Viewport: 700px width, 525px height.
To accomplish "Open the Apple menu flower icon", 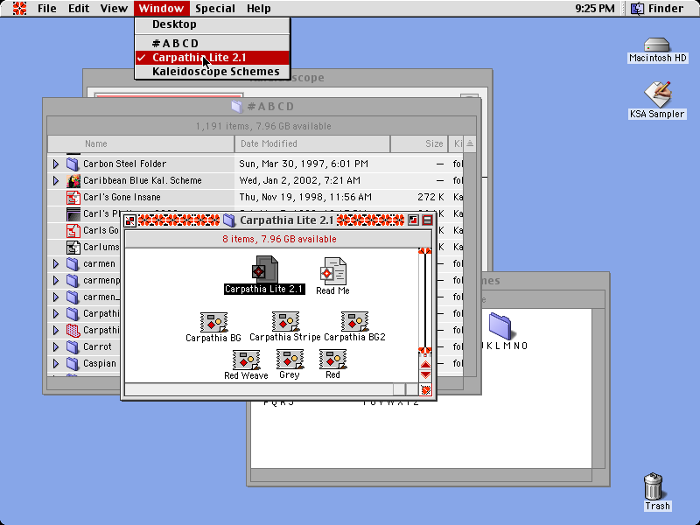I will 19,8.
